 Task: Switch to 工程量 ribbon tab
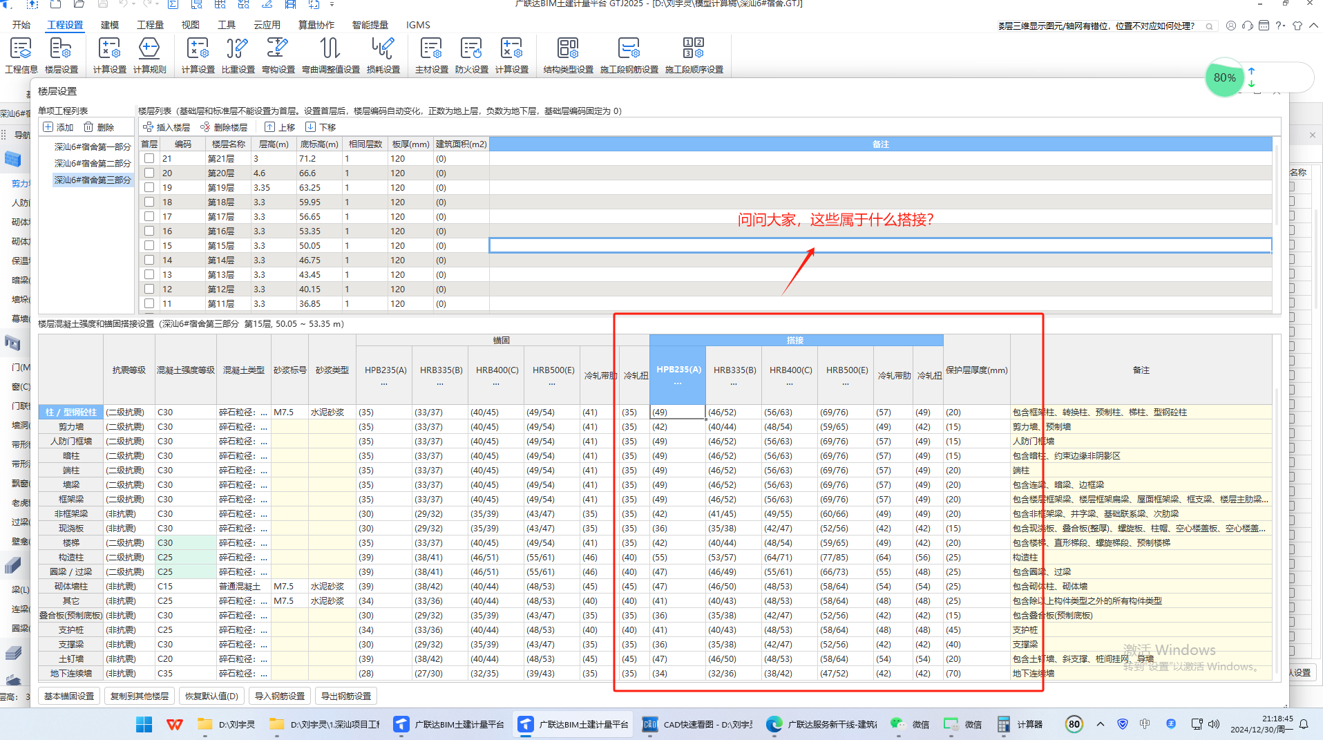(150, 25)
